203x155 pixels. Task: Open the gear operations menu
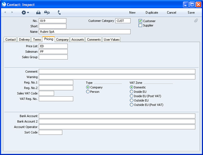(x=25, y=12)
